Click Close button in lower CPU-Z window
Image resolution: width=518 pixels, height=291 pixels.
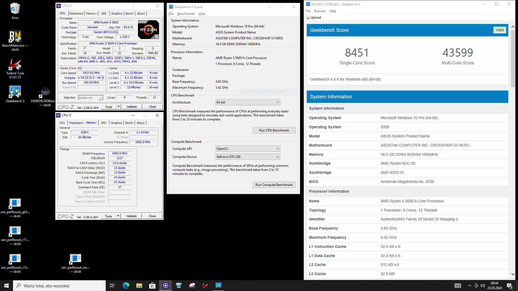point(152,216)
